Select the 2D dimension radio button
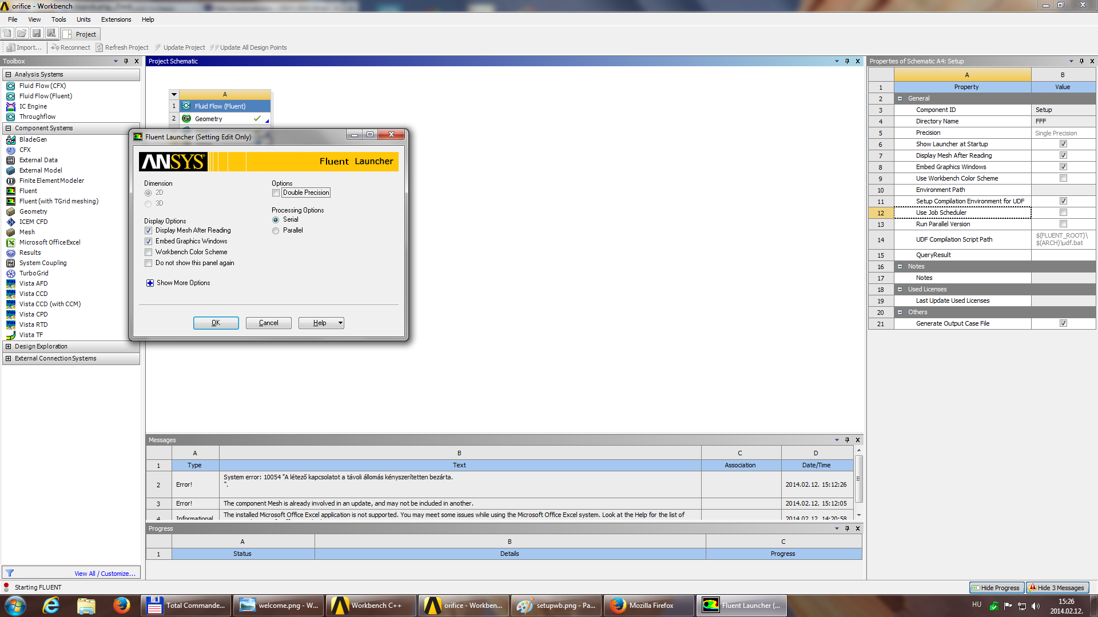The width and height of the screenshot is (1098, 617). (x=148, y=192)
